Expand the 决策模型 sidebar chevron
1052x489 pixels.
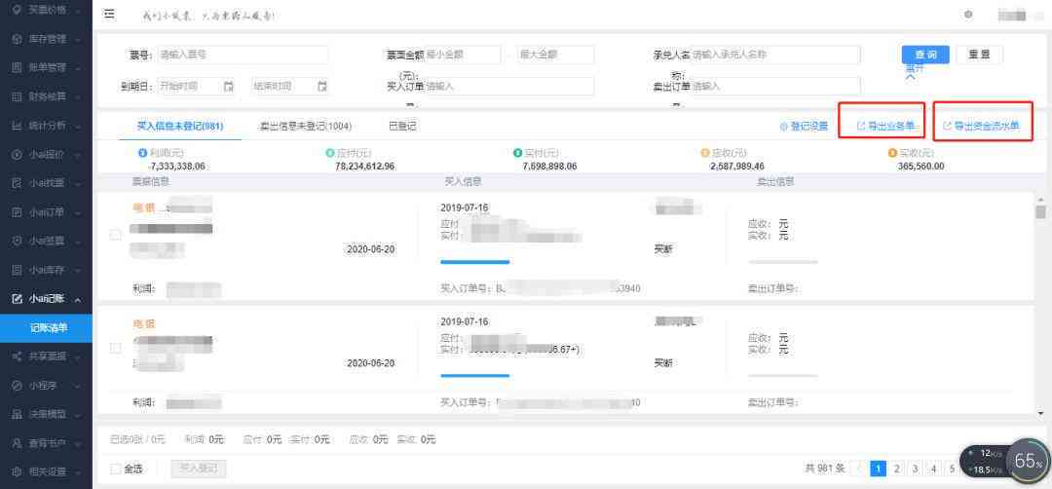(79, 415)
